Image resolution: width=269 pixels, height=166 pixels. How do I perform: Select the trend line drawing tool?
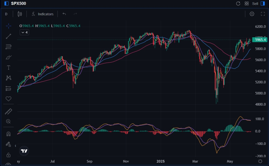coord(8,36)
